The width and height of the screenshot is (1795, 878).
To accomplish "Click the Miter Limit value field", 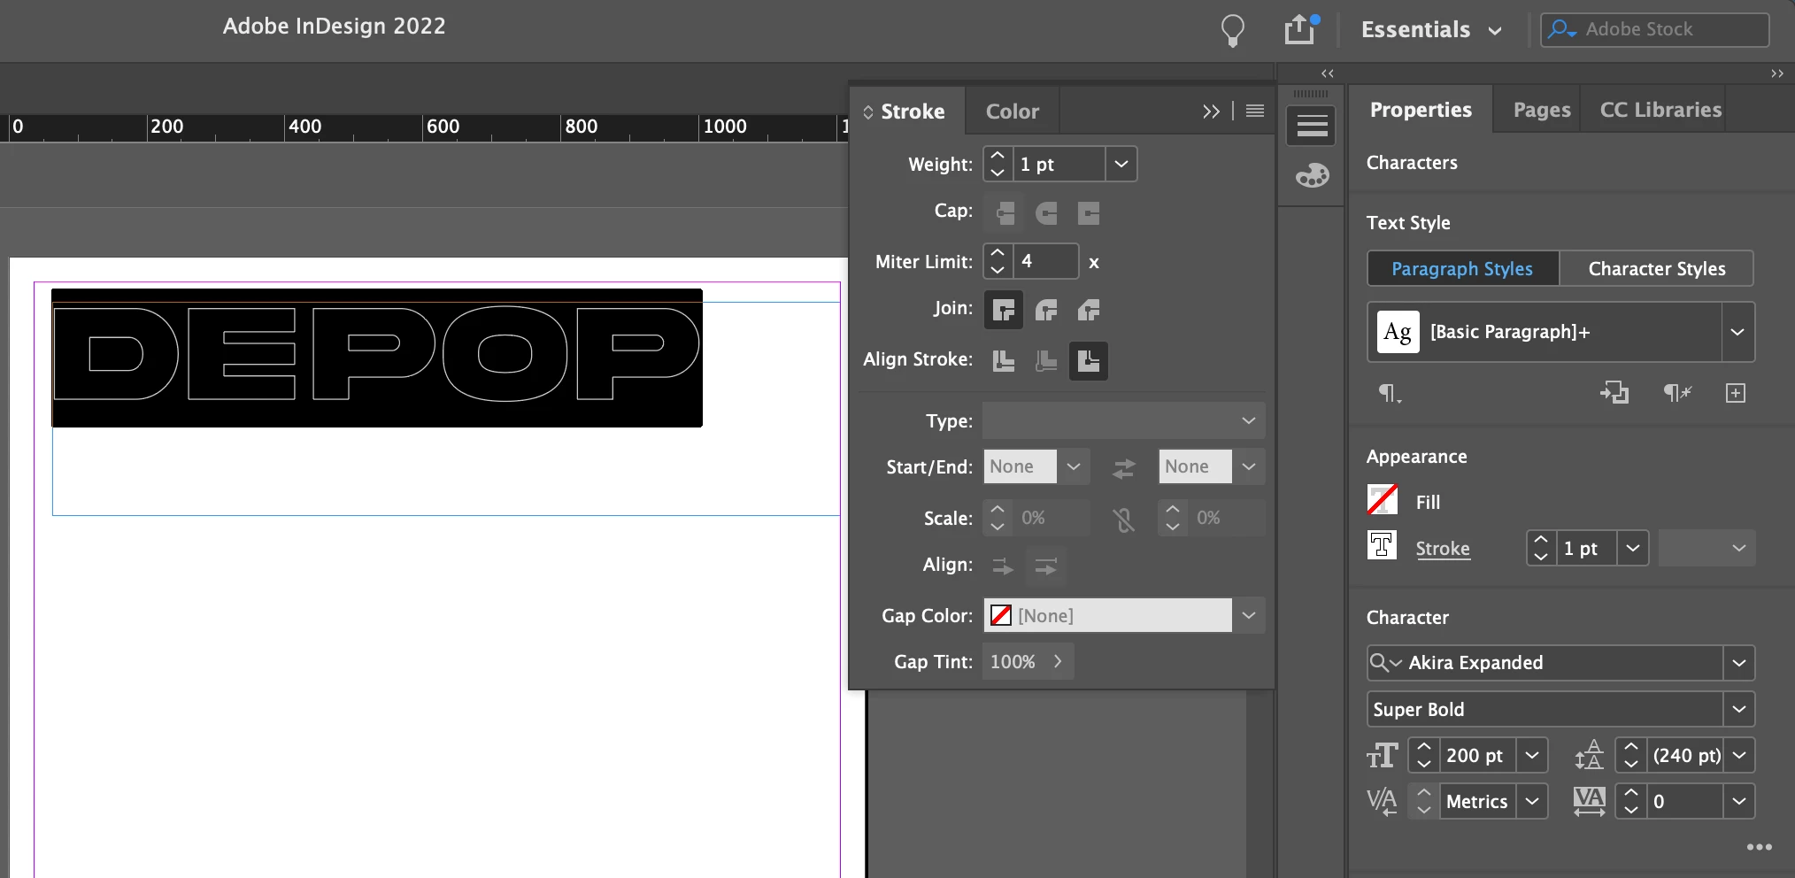I will tap(1046, 261).
